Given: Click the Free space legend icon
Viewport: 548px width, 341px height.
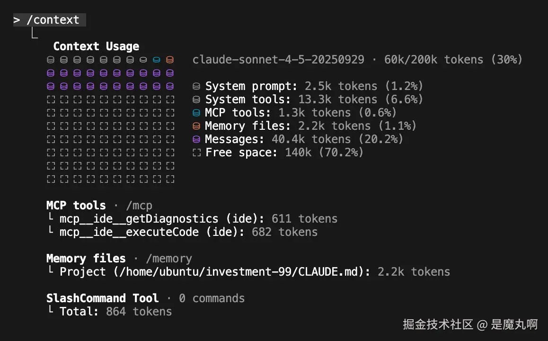Looking at the screenshot, I should coord(196,153).
